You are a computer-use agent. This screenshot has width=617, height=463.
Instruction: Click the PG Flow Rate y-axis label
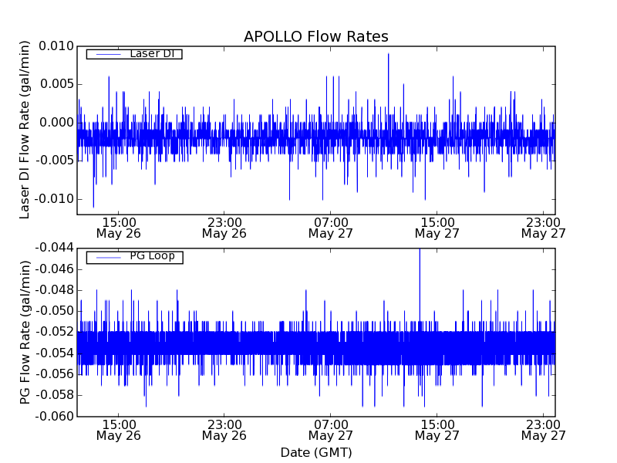(25, 332)
